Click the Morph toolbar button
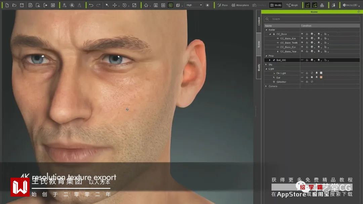The height and width of the screenshot is (204, 363). point(292,5)
